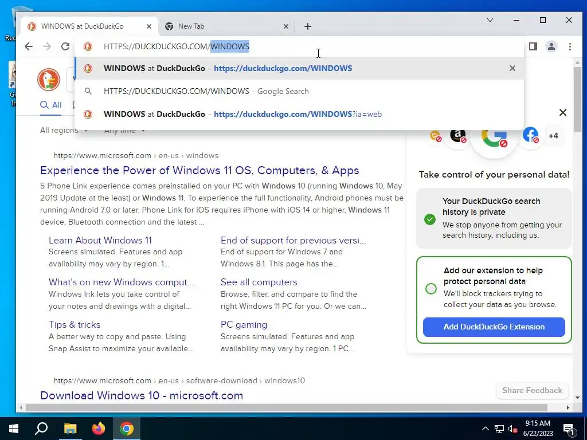
Task: Open Experience the Power of Windows 11 link
Action: click(x=199, y=170)
